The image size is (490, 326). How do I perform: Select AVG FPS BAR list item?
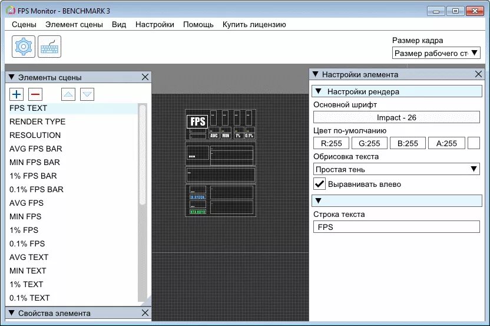pyautogui.click(x=74, y=149)
